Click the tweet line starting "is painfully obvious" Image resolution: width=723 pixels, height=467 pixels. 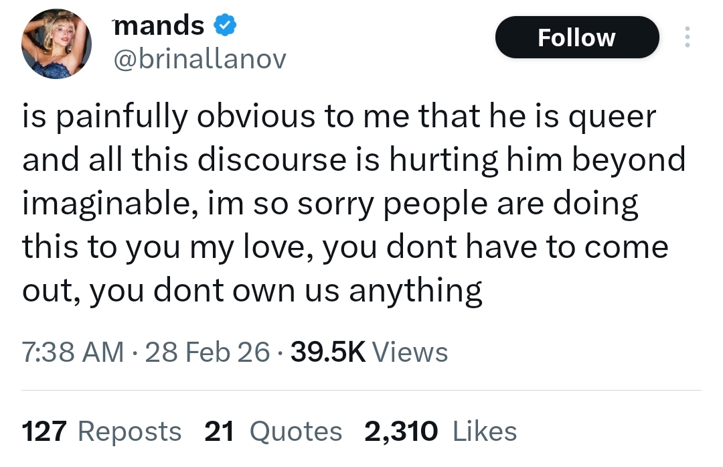[x=339, y=118]
